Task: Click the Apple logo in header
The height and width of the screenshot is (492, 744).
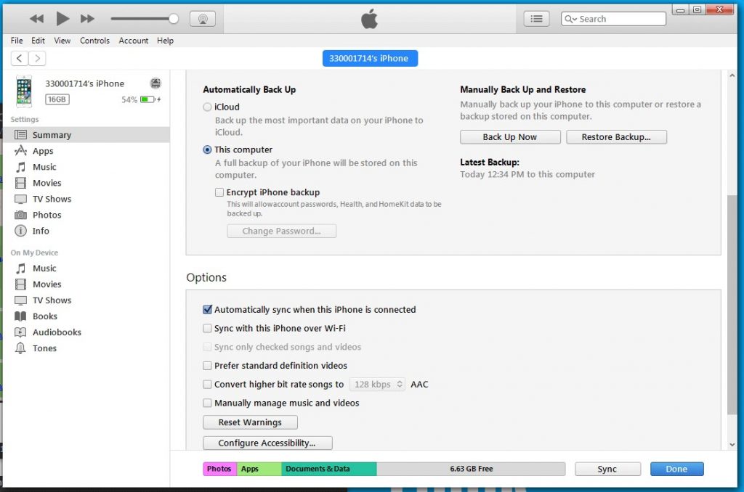Action: pos(369,19)
